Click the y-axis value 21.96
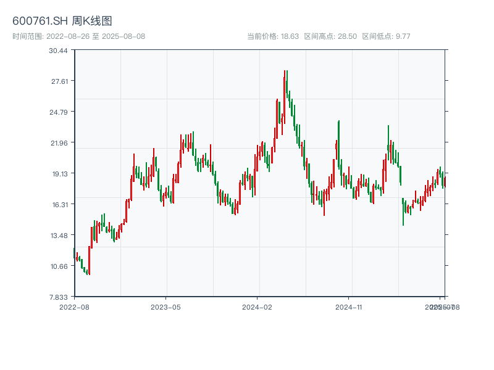This screenshot has height=370, width=494. 59,143
